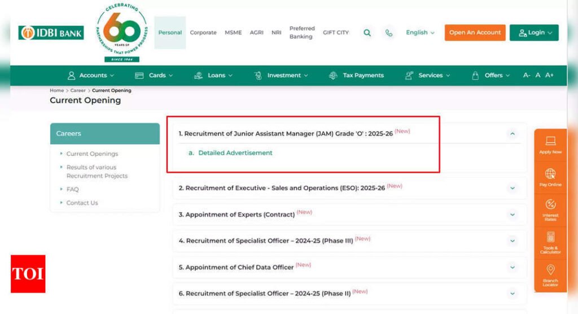Screen dimensions: 578x314
Task: Click Open An Account button
Action: coord(475,32)
